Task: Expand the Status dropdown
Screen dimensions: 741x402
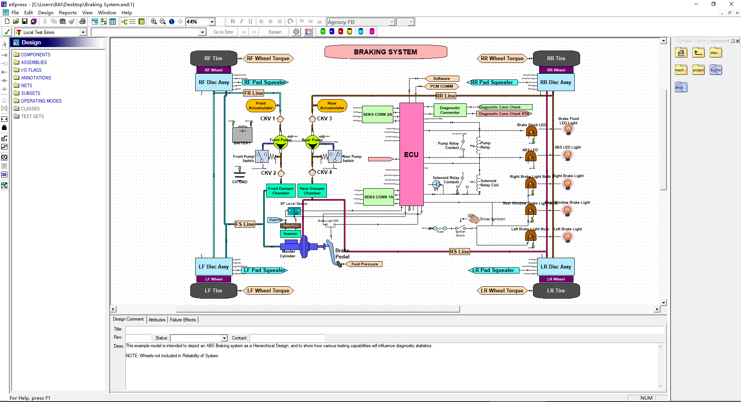Action: [224, 338]
